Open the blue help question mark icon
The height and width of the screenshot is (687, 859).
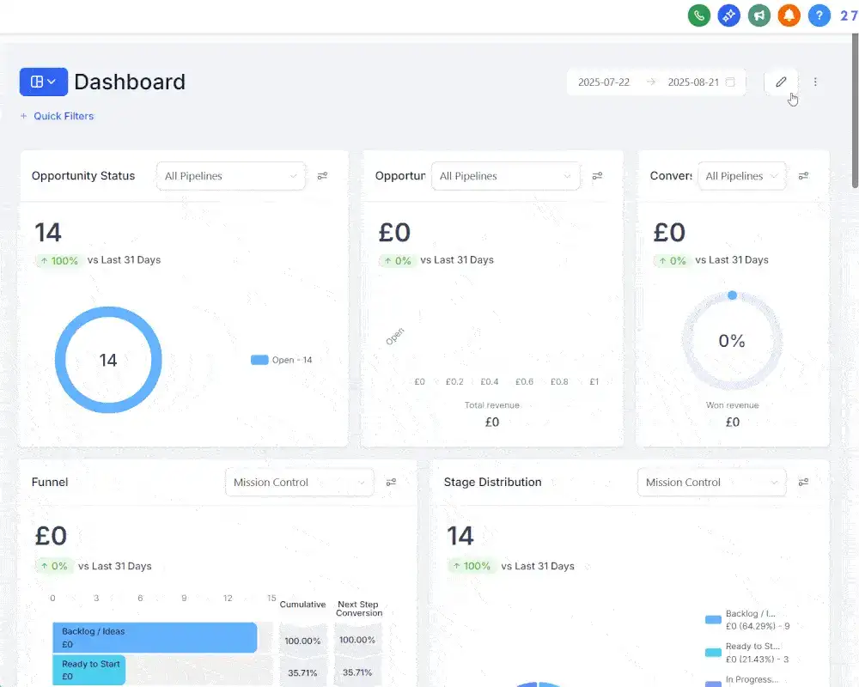(819, 15)
